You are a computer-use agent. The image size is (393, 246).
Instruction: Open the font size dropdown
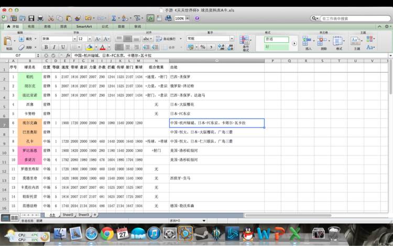click(x=90, y=39)
